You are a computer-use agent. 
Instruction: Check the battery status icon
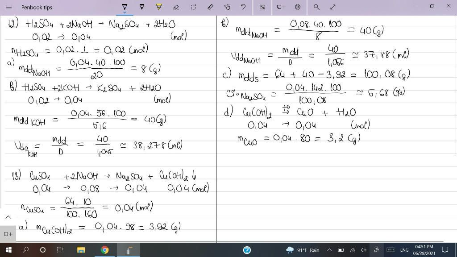(x=341, y=250)
